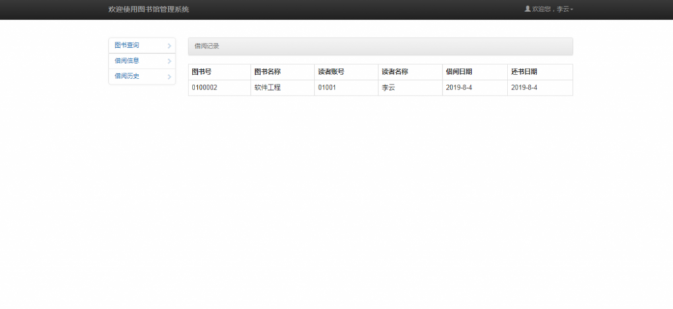Image resolution: width=673 pixels, height=309 pixels.
Task: Click the 图书名称 column header
Action: (x=283, y=72)
